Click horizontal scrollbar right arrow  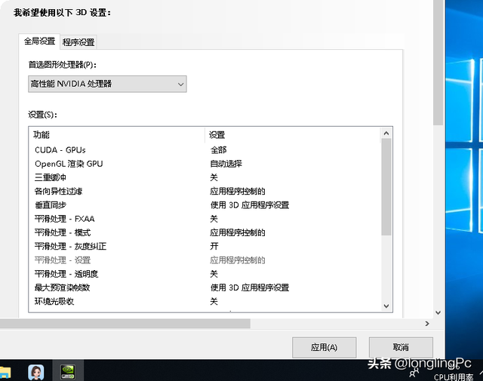tap(427, 324)
